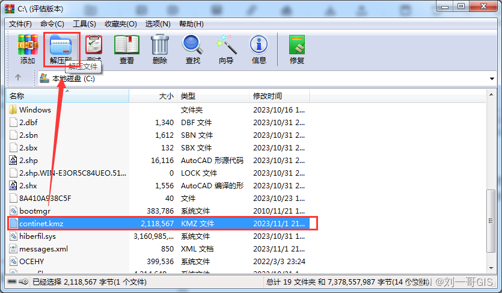Screen dimensions: 502x293
Task: Click the messages.xml file icon
Action: coord(13,249)
